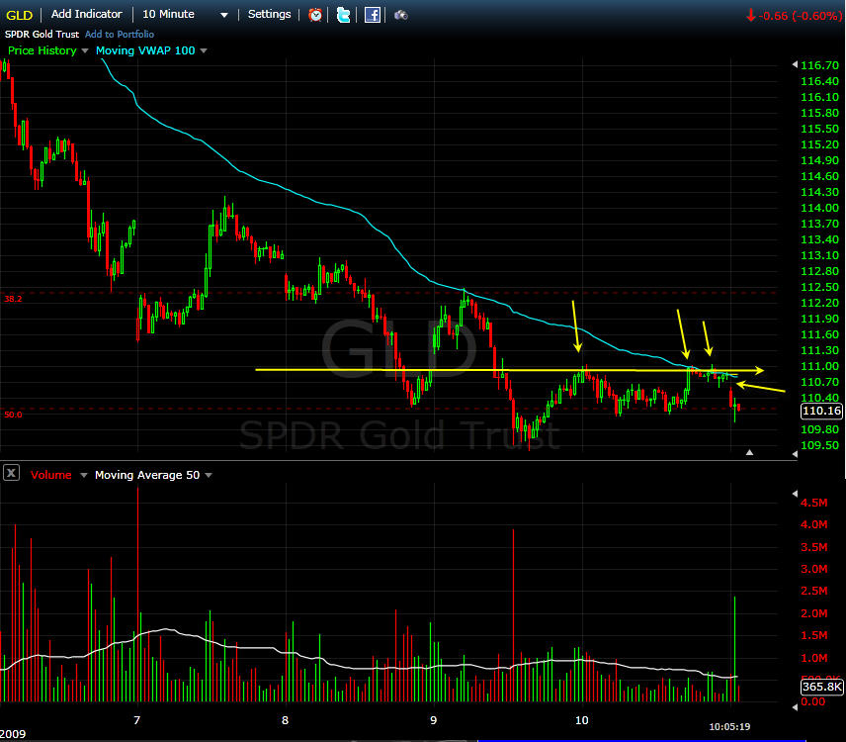
Task: Click the Add to Portfolio link
Action: pyautogui.click(x=120, y=34)
